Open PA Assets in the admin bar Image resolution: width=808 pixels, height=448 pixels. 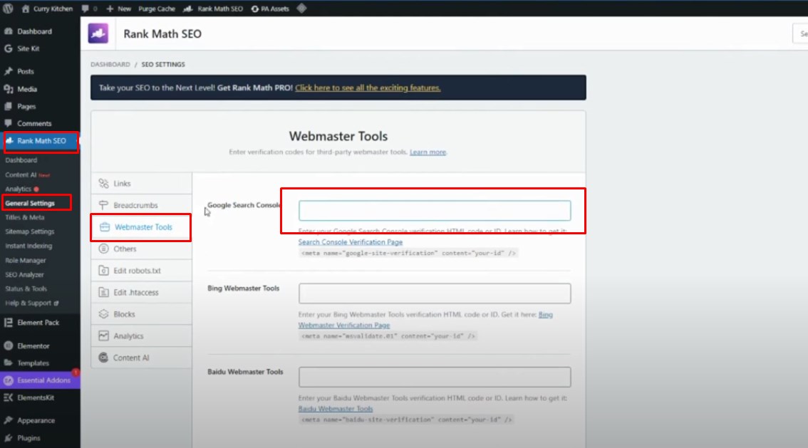pos(270,9)
